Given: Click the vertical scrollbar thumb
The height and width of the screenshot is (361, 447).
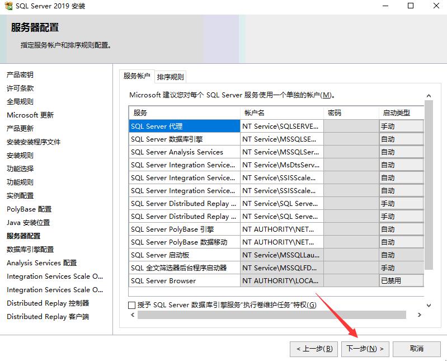Looking at the screenshot, I should pyautogui.click(x=429, y=185).
